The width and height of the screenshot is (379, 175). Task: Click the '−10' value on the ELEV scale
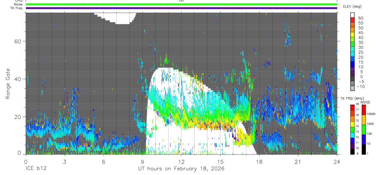point(360,86)
